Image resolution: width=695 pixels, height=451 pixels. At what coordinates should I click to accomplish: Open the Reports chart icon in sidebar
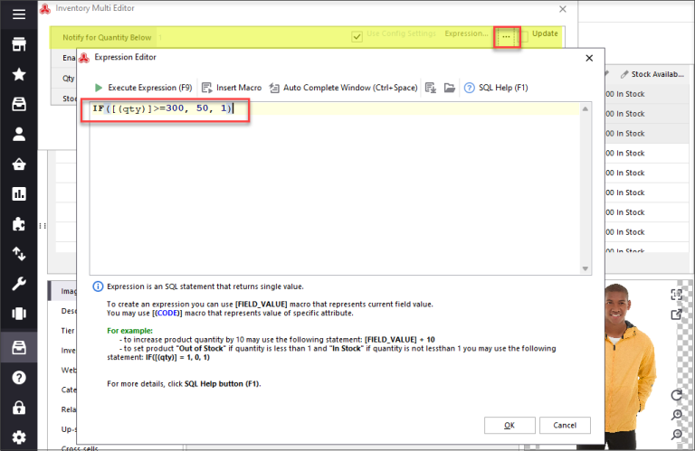18,193
